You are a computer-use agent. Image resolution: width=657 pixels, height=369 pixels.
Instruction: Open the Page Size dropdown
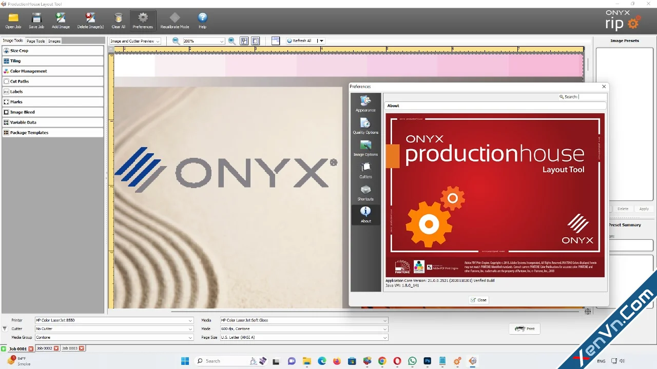304,338
